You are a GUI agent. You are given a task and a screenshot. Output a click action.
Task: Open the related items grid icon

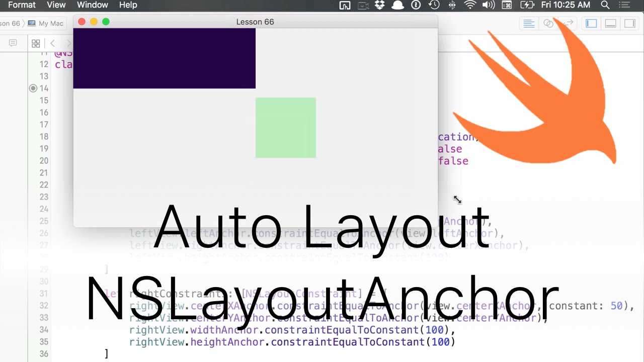coord(36,44)
